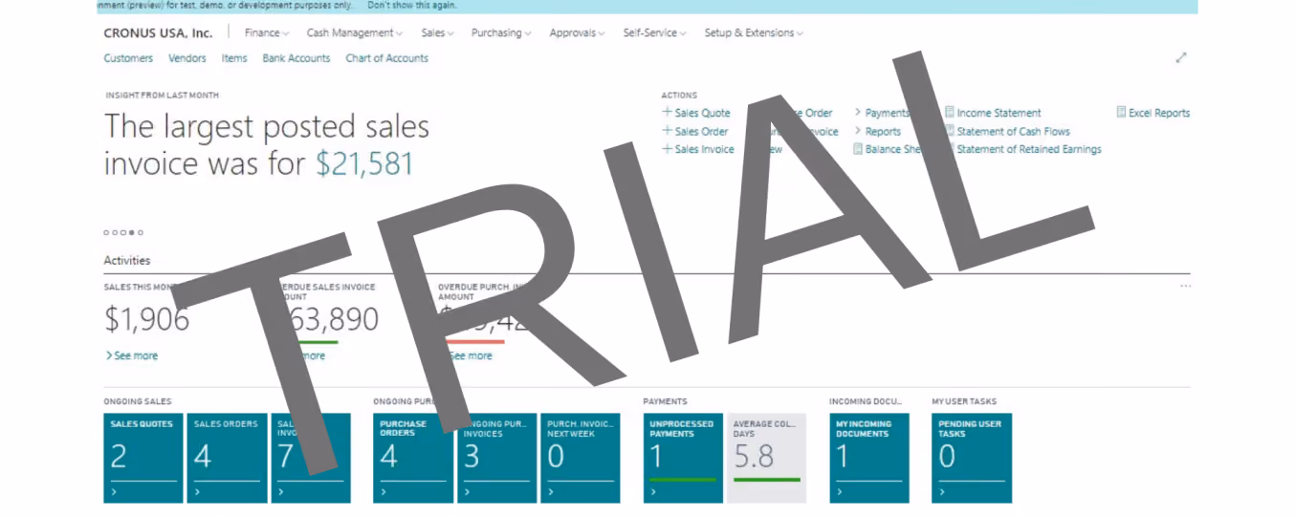Click the arrow on My Incoming Documents tile
Viewport: 1295px width, 516px height.
tap(840, 492)
